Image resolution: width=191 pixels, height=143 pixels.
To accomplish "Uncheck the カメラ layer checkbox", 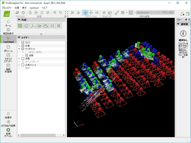I will pos(23,42).
